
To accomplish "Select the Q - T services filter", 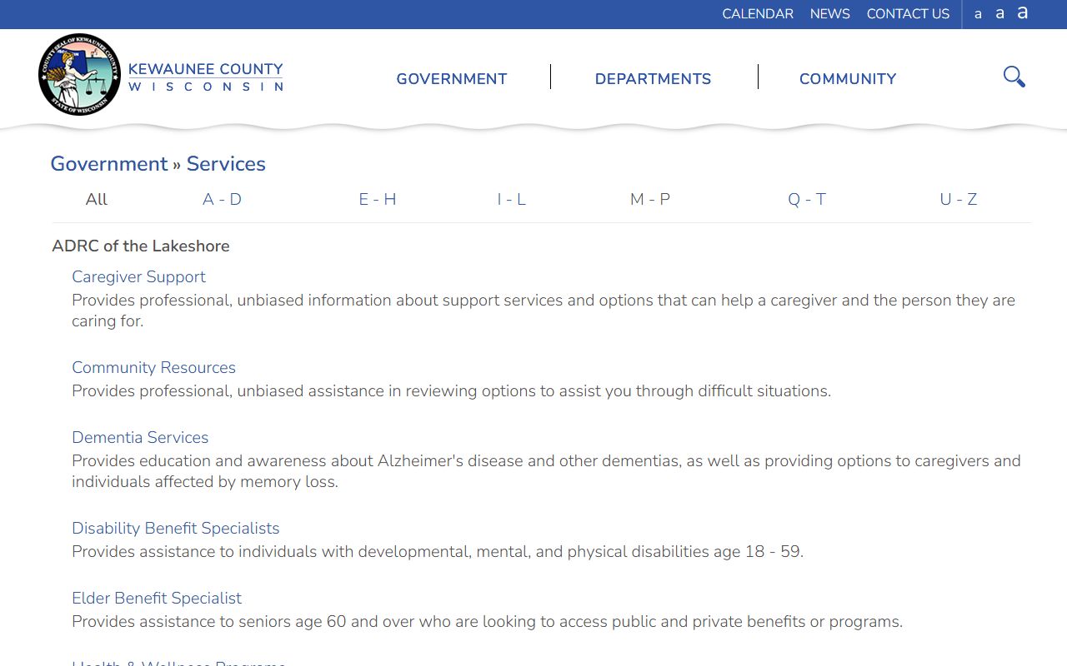I will 806,200.
